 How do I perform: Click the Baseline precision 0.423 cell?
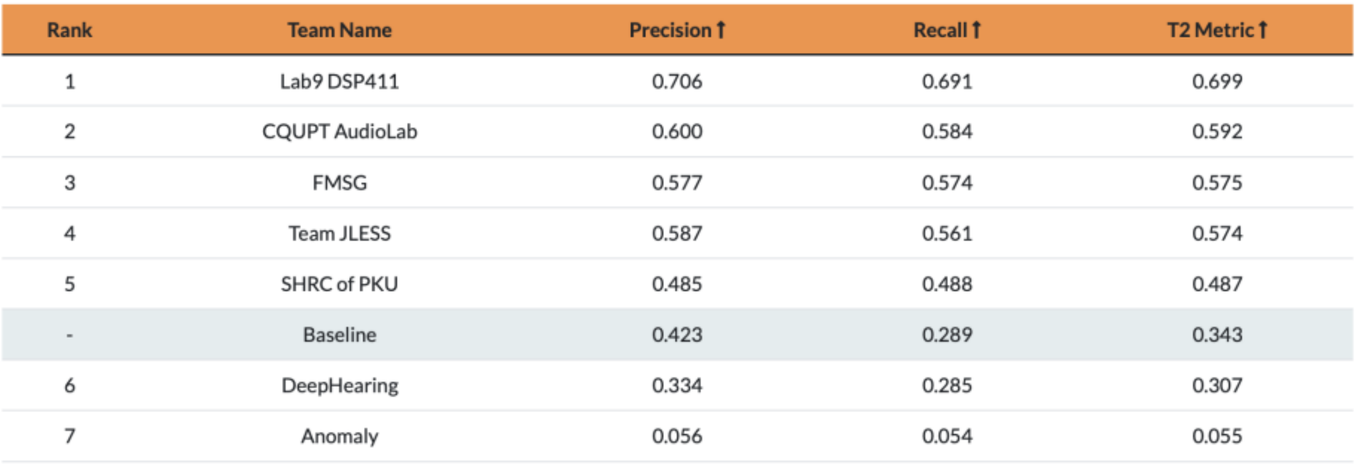click(x=677, y=335)
